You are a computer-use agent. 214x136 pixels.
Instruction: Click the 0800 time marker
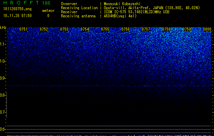pos(207,29)
